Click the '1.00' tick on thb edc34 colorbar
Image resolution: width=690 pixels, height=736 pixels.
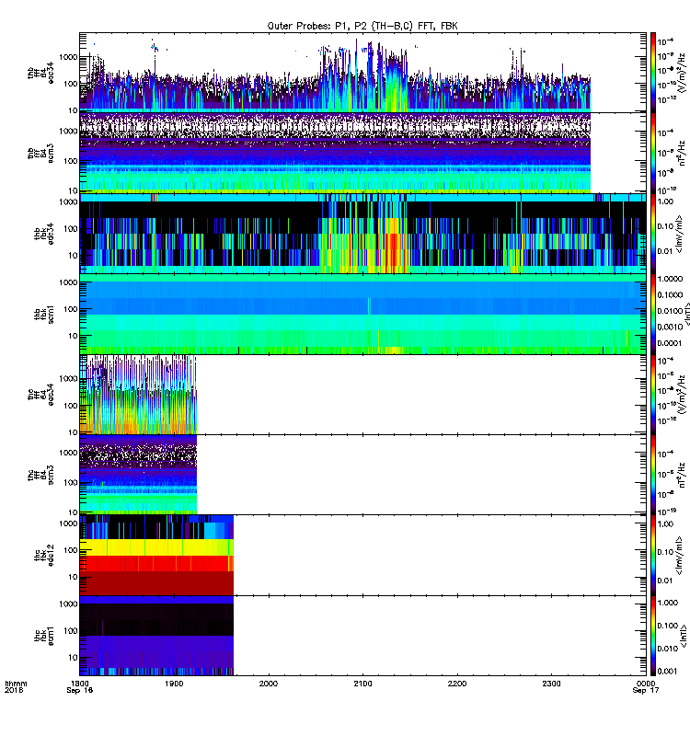[x=665, y=201]
